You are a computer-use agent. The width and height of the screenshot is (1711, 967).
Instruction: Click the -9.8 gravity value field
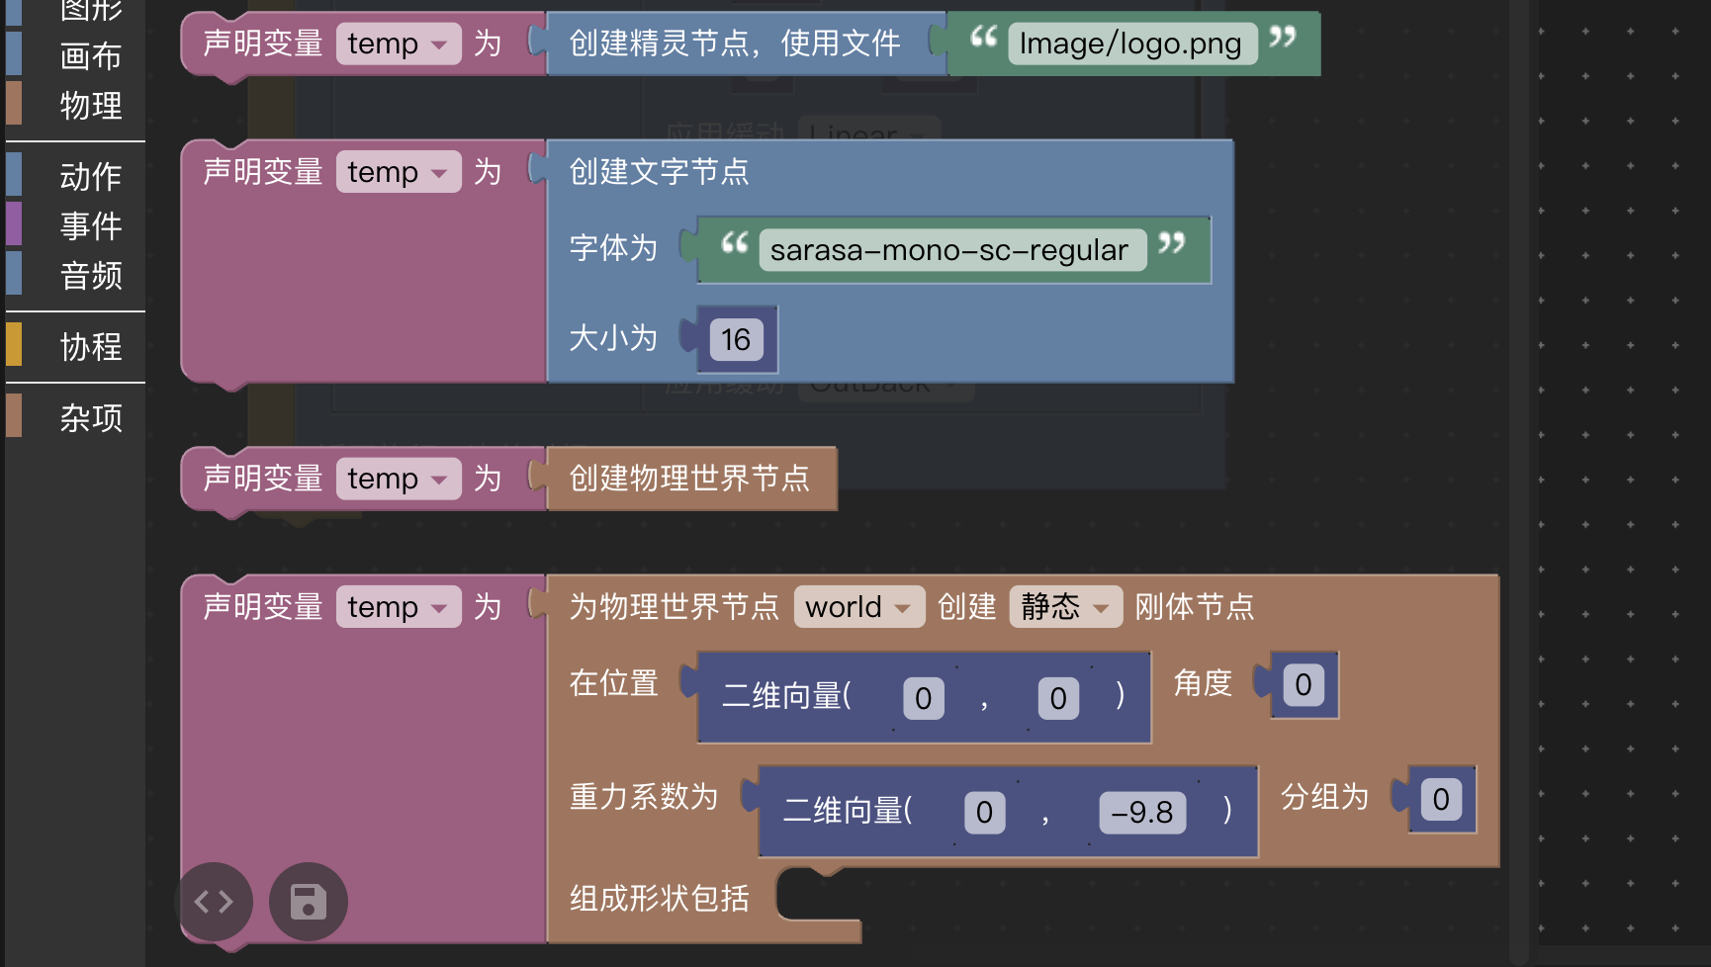click(1141, 813)
